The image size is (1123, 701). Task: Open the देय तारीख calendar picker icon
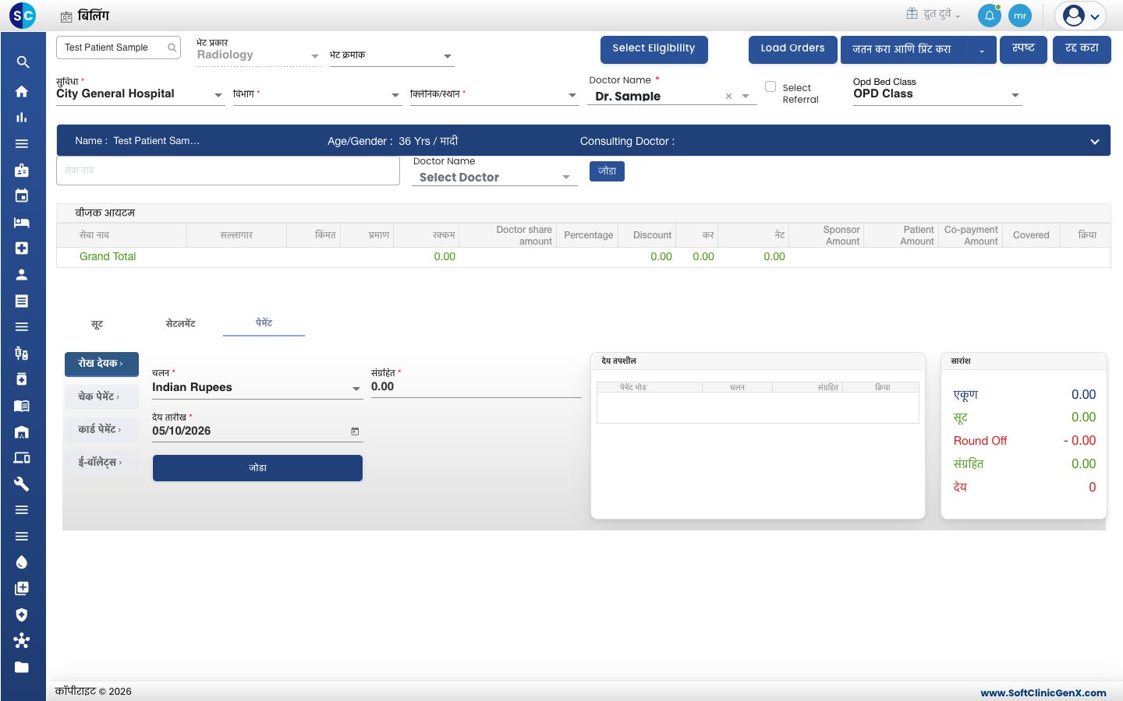[x=355, y=432]
